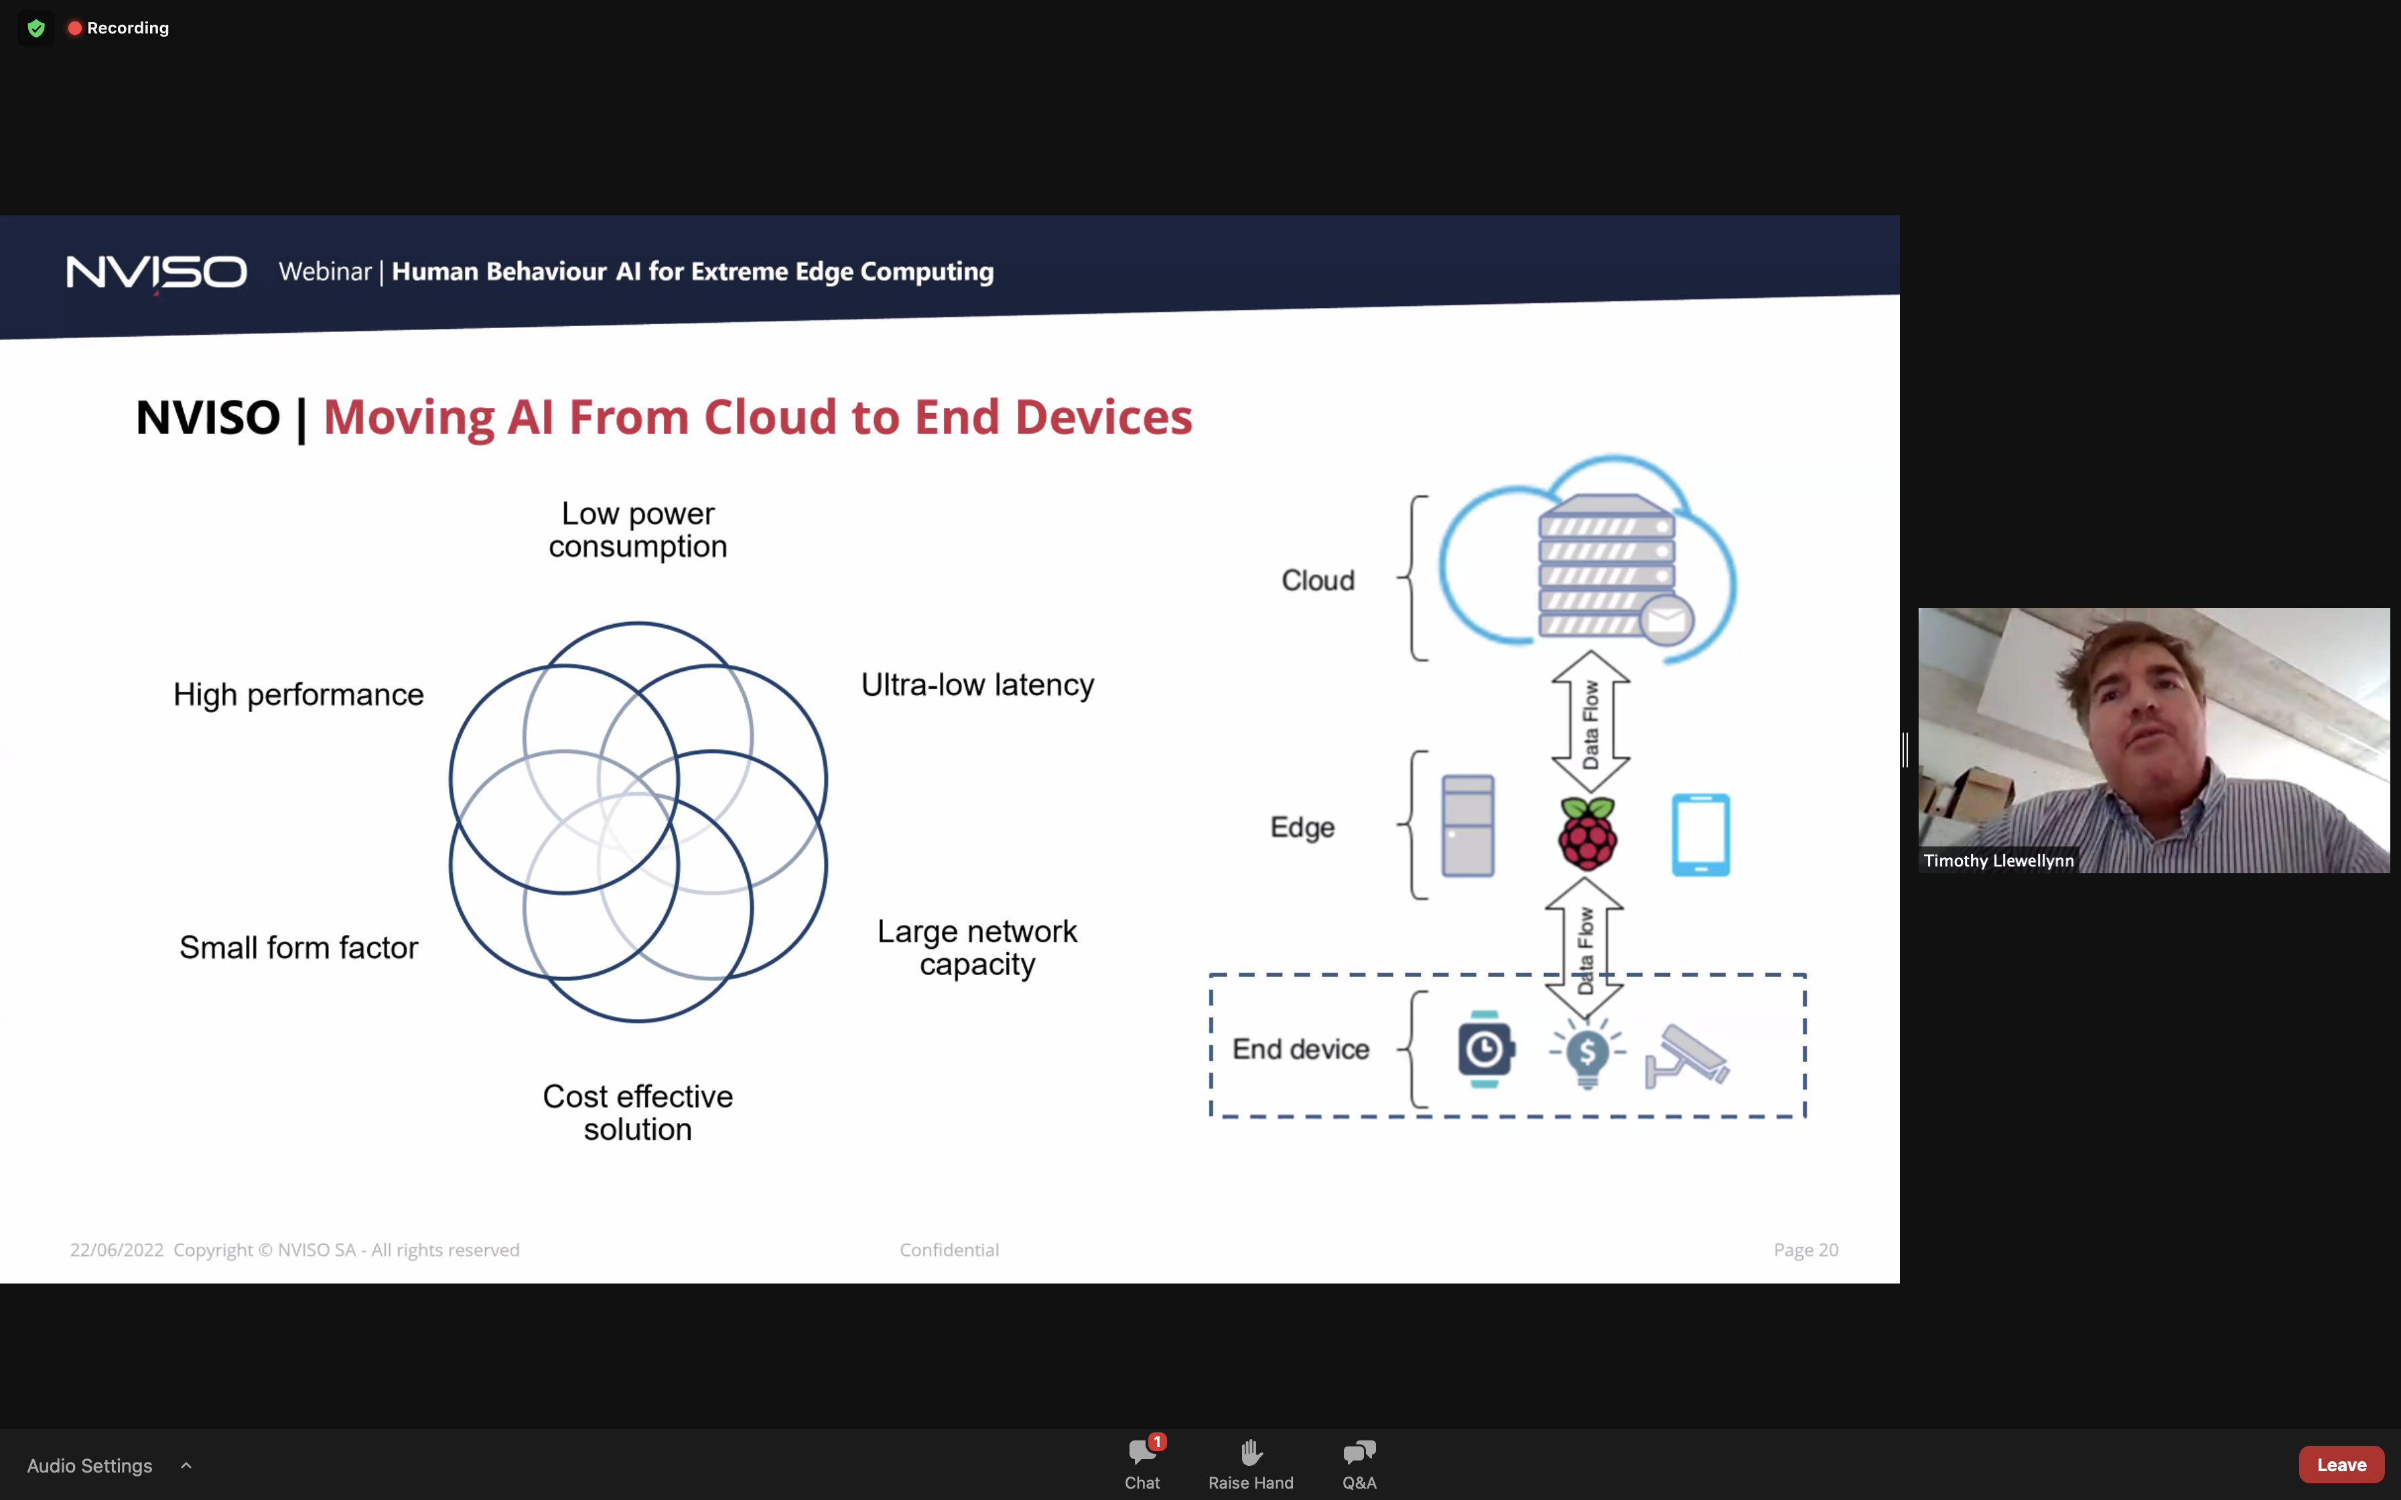Leave the webinar with red Leave button

pos(2341,1465)
